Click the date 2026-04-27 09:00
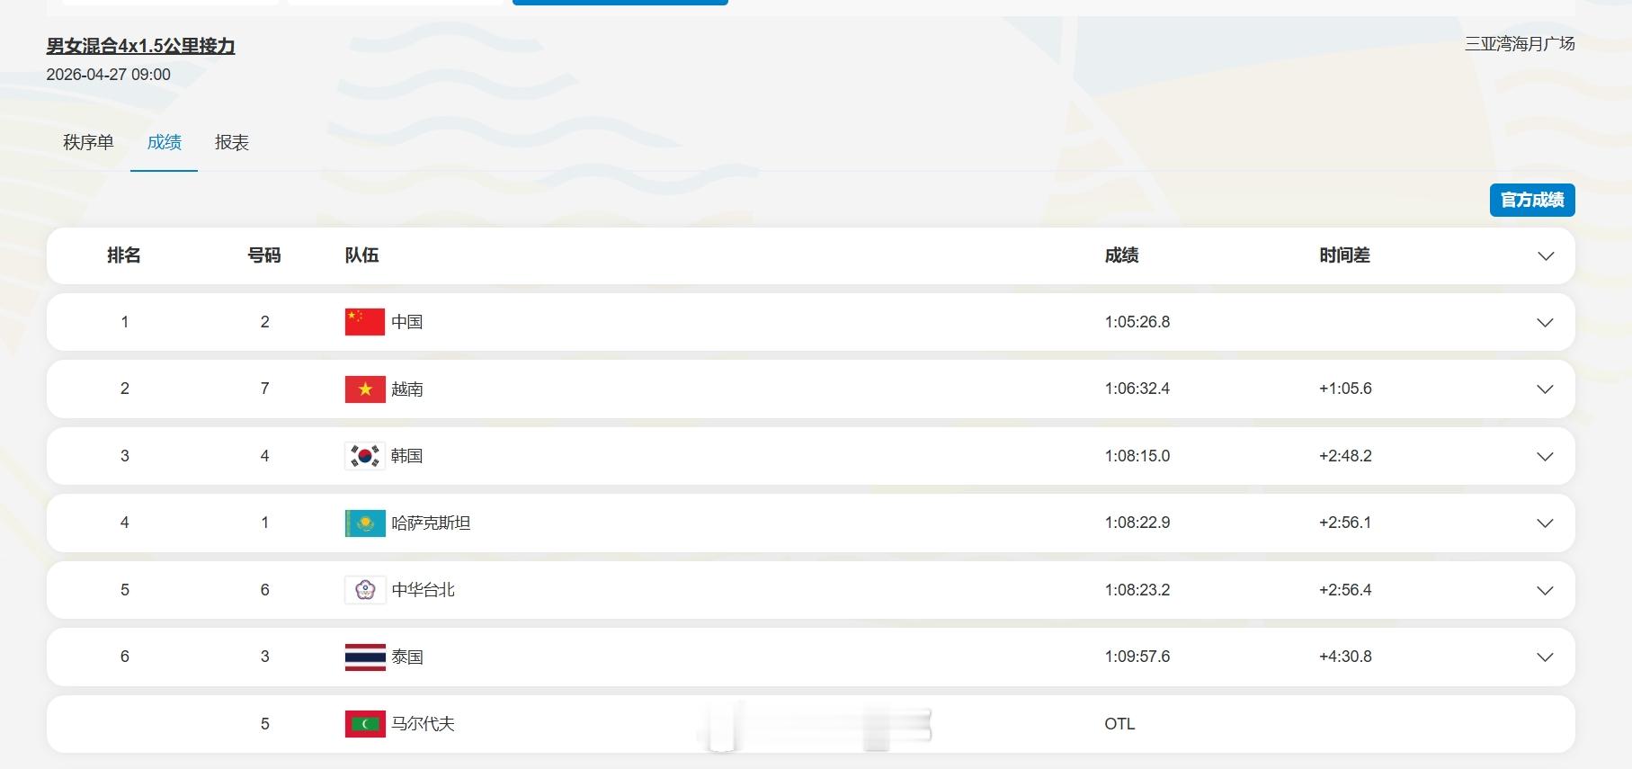Viewport: 1632px width, 769px height. [108, 75]
